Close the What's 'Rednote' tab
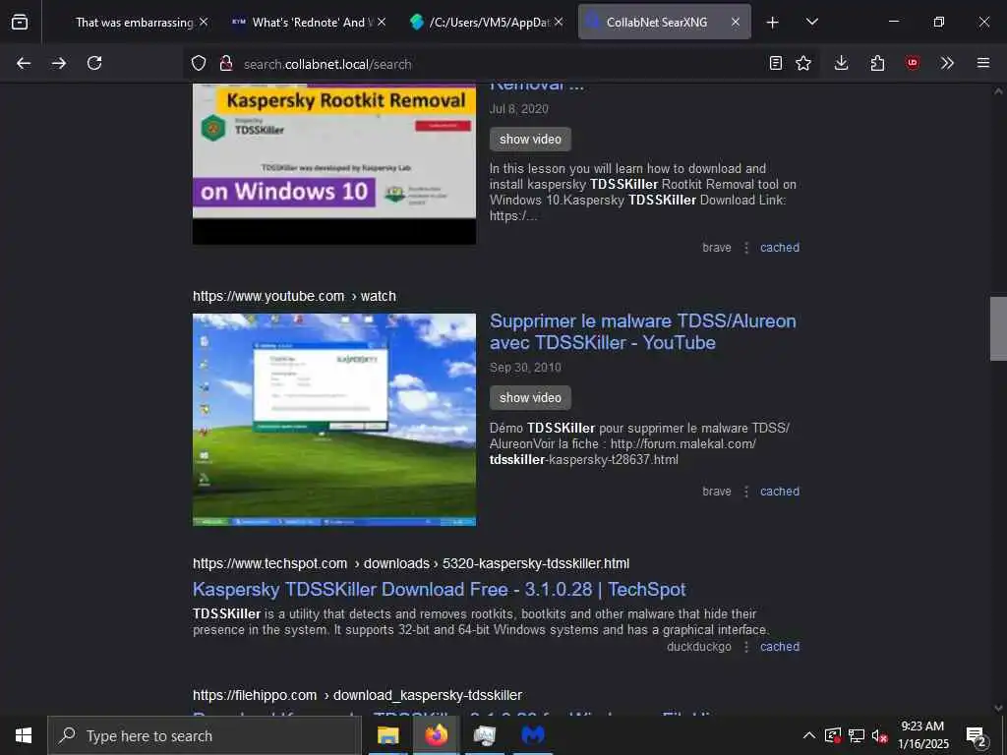The image size is (1007, 755). 382,22
